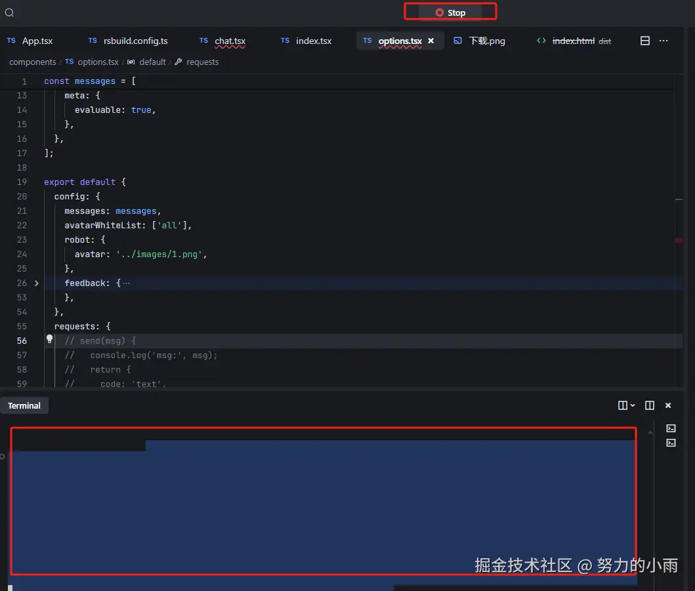Viewport: 695px width, 591px height.
Task: Select the second terminal instance icon
Action: pyautogui.click(x=671, y=443)
